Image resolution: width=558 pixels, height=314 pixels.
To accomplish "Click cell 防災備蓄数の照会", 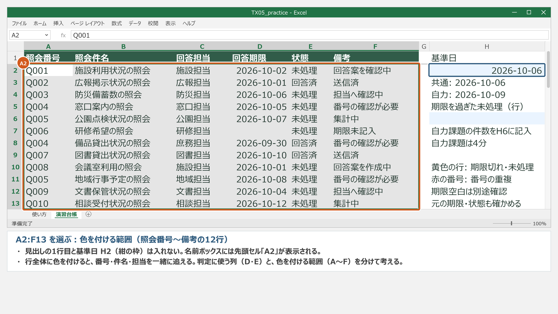I will (x=123, y=94).
